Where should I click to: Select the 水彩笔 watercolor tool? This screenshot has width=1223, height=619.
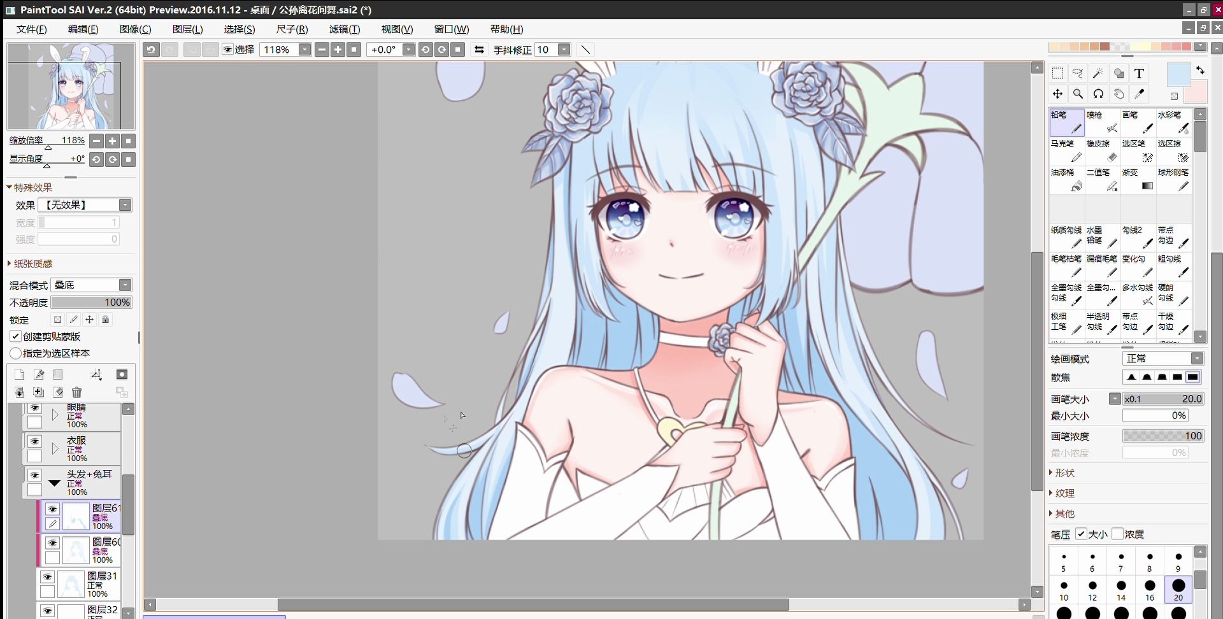click(x=1174, y=122)
